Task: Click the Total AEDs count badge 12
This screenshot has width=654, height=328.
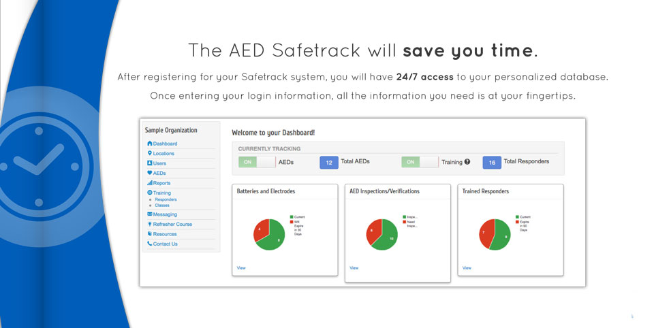Action: coord(328,163)
